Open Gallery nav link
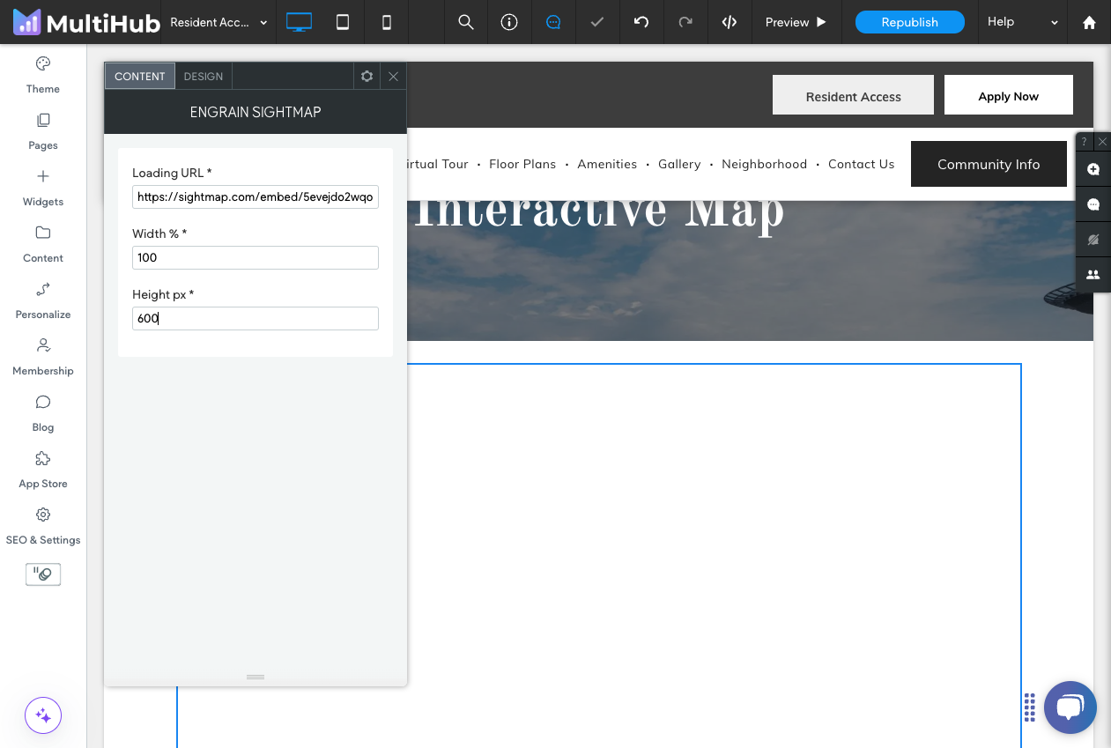 tap(679, 164)
